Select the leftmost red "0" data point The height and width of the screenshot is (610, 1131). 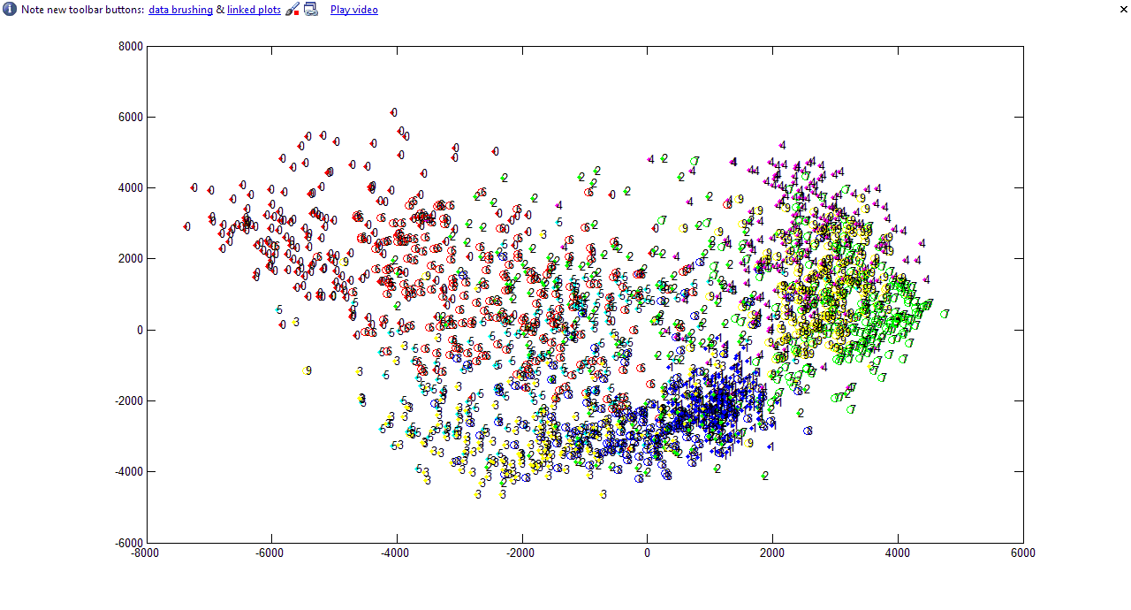[186, 226]
